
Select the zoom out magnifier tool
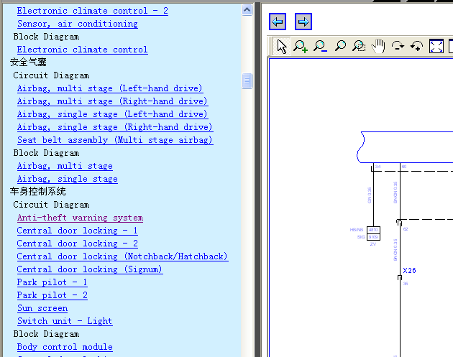(320, 46)
